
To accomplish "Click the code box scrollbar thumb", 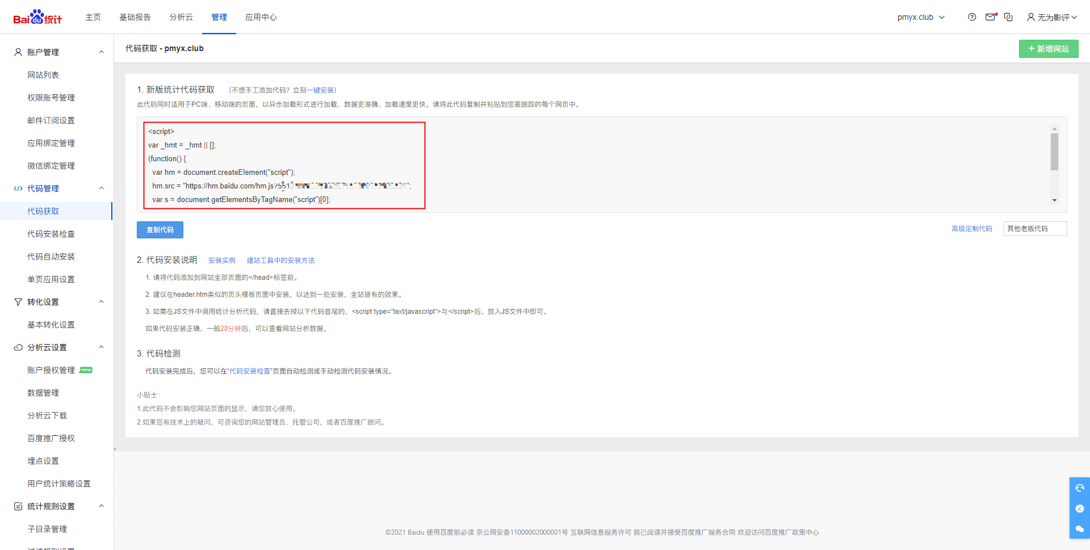I will [1054, 152].
